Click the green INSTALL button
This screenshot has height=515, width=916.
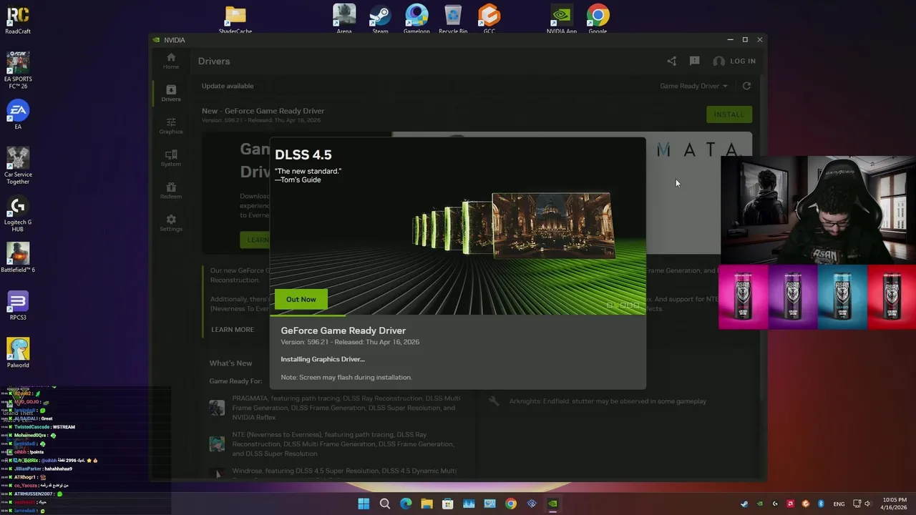click(x=729, y=114)
